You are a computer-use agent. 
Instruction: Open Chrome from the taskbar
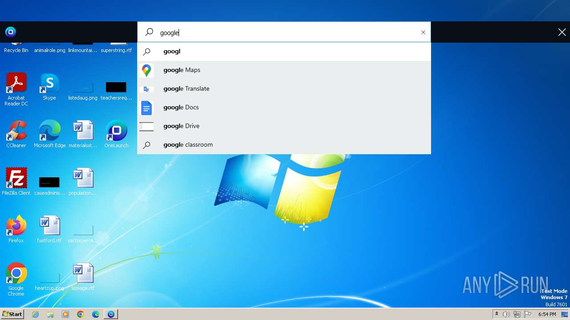click(81, 314)
